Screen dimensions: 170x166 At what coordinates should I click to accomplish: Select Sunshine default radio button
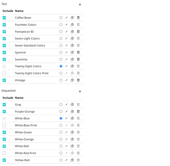[x=61, y=59]
